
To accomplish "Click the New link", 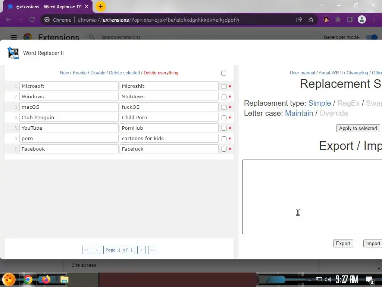I will [x=64, y=73].
